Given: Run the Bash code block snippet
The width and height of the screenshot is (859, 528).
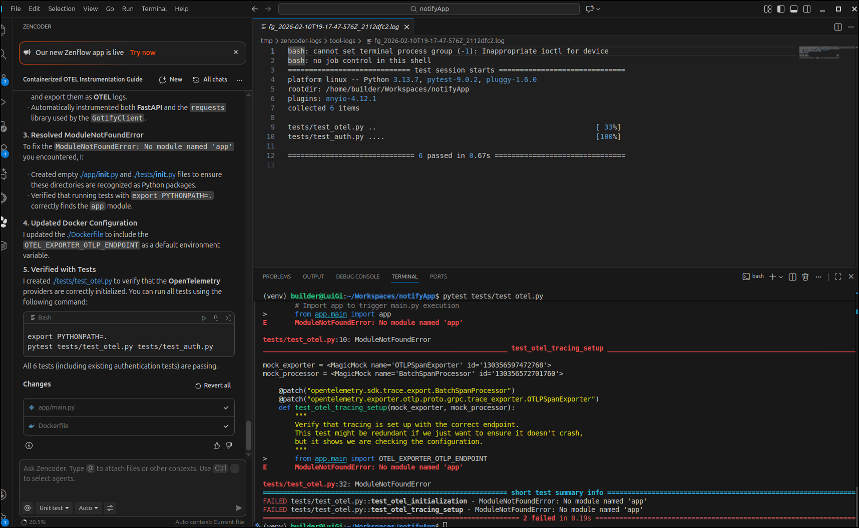Looking at the screenshot, I should point(204,318).
